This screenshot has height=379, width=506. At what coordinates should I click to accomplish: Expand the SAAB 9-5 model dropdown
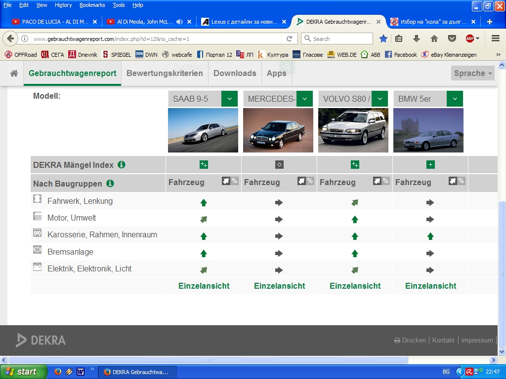[x=229, y=99]
